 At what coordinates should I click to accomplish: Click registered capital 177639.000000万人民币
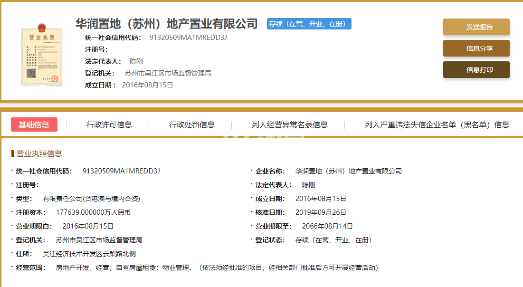(x=93, y=212)
